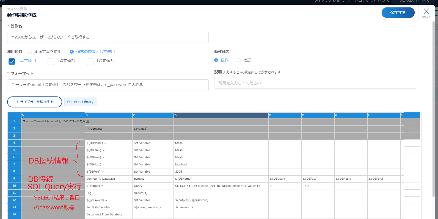Click the ライブラリを追加する button
This screenshot has height=219, width=438.
pos(35,102)
